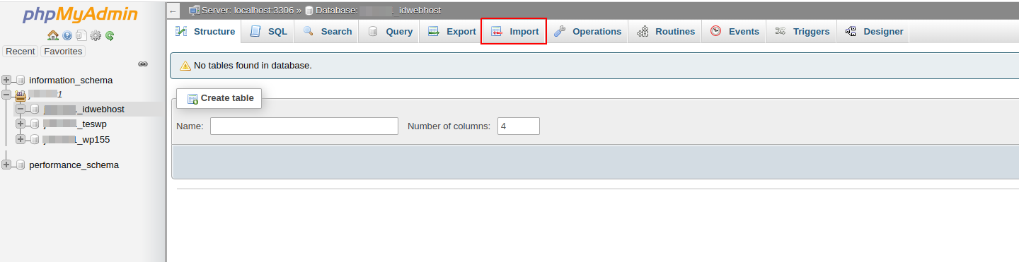Click the database icon beside _teswp
Viewport: 1019px width, 262px height.
coord(35,124)
